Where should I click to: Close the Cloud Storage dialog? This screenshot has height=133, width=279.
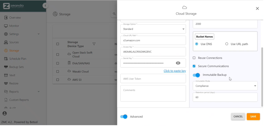tap(257, 8)
